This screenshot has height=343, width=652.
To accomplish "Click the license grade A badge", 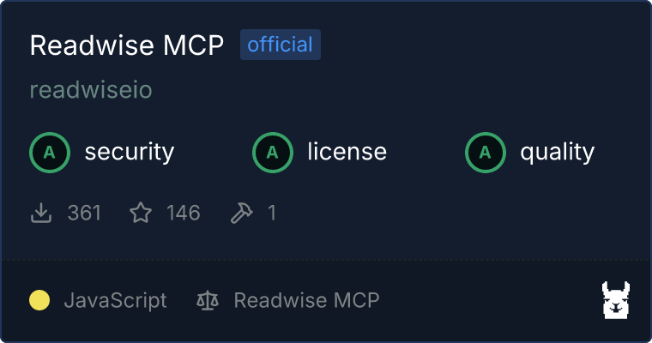I will coord(273,153).
